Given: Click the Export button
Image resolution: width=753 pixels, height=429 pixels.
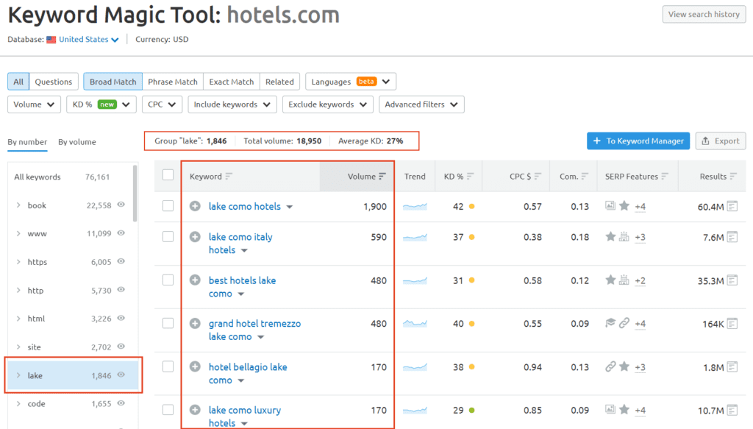Looking at the screenshot, I should 721,141.
